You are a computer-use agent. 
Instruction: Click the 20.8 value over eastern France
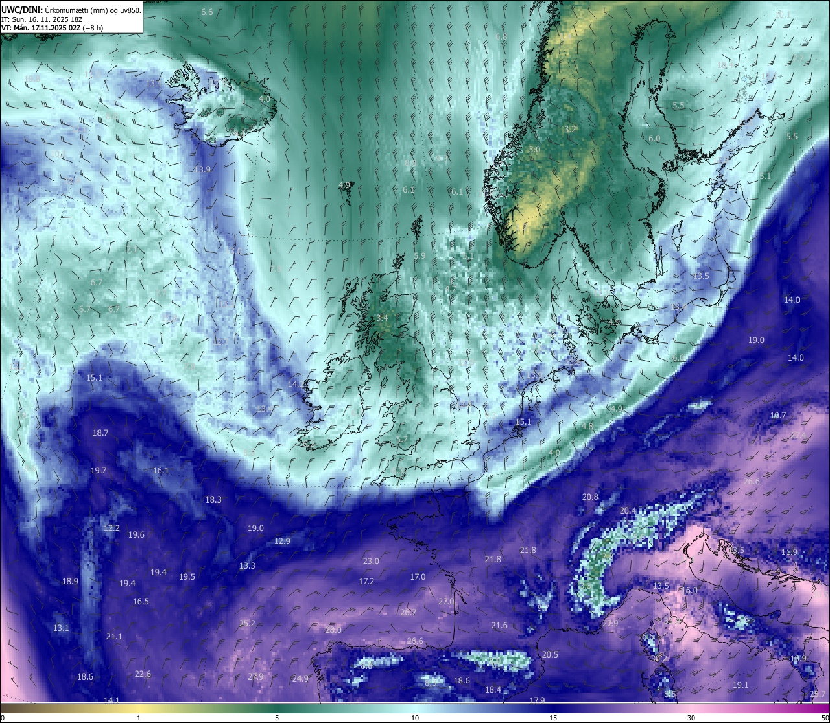pos(590,497)
